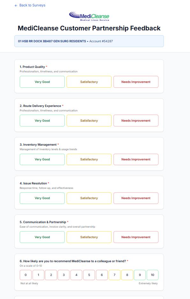Image resolution: width=190 pixels, height=299 pixels.
Task: Click the Back to Surveys link
Action: [30, 5]
